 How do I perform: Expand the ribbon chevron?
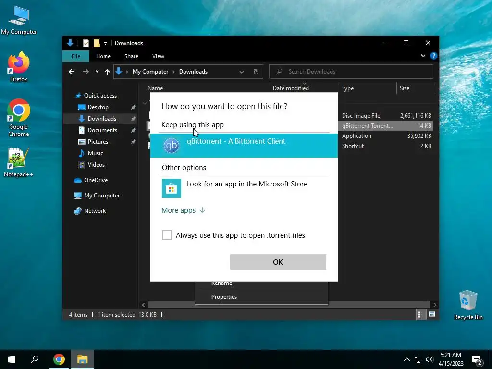pos(423,56)
